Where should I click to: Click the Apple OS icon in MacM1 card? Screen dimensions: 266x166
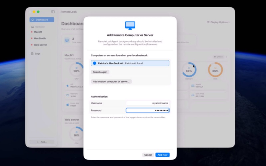click(67, 86)
